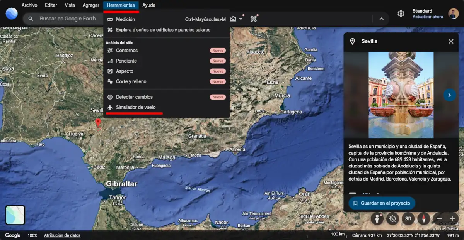This screenshot has width=464, height=240.
Task: Click the Medición ruler icon
Action: 110,19
